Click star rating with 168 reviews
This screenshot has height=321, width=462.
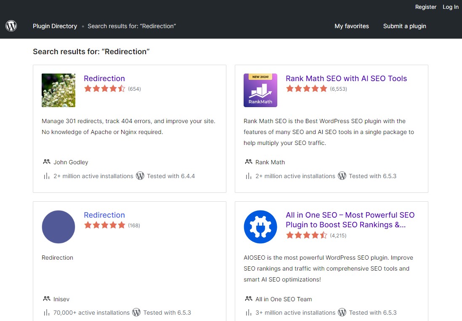click(x=105, y=225)
